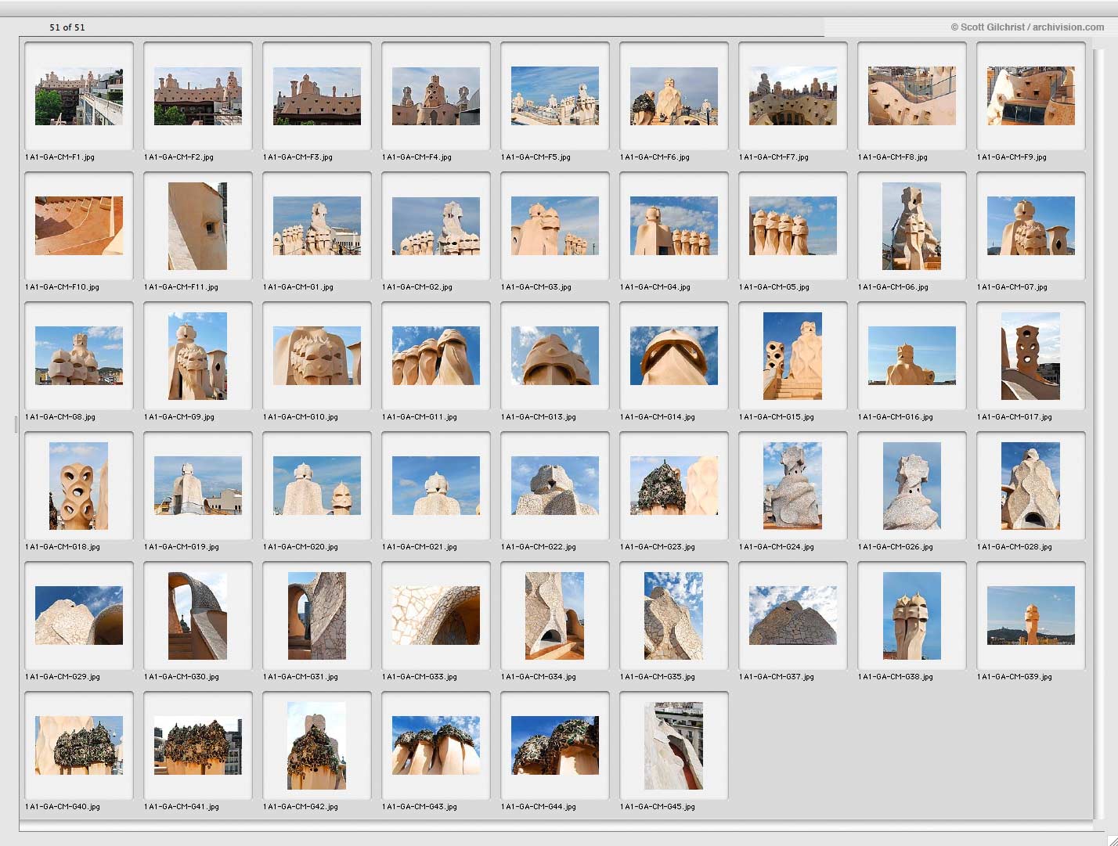Choose thumbnail 1A1-GA-CM-G5.jpg
Viewport: 1118px width, 846px height.
(793, 226)
